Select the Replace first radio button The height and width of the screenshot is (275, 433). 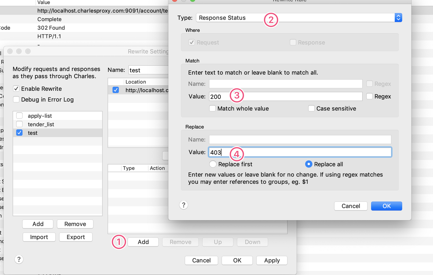pyautogui.click(x=213, y=164)
